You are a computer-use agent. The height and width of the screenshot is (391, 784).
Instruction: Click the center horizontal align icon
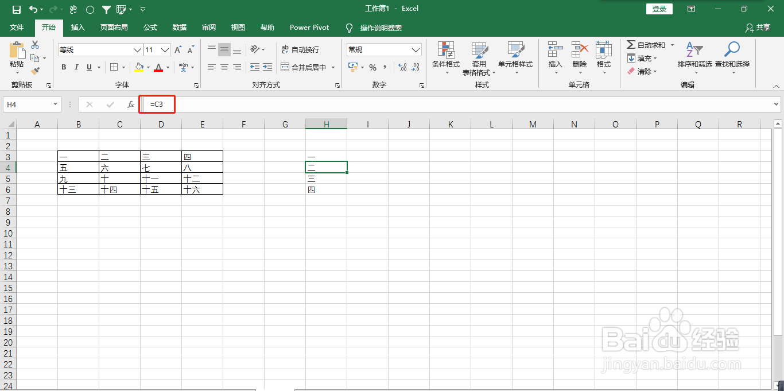pos(224,67)
